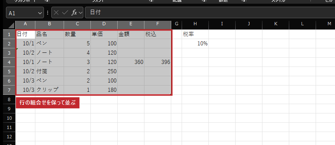Click the 品名 header cell
Viewport: 335px width, 145px height.
pos(50,34)
